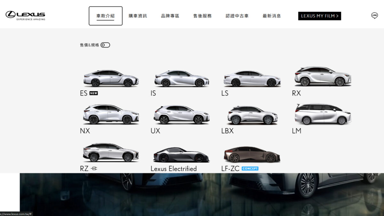
Task: Click the LEXUS MY FILM button
Action: click(x=320, y=16)
